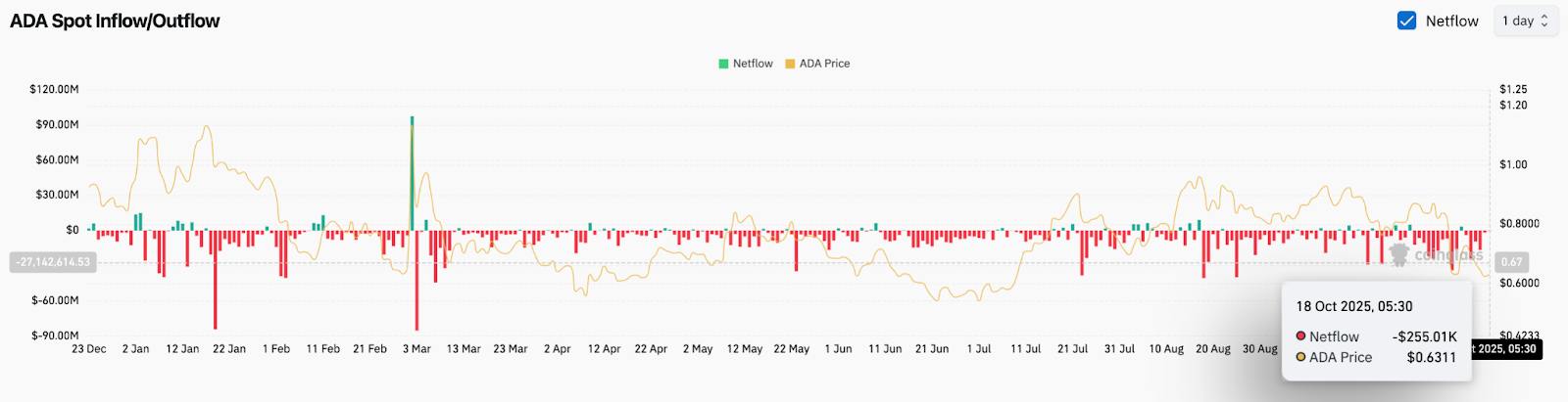Click the yellow ADA Price legend square
Screen dimensions: 1568x402
tap(790, 64)
